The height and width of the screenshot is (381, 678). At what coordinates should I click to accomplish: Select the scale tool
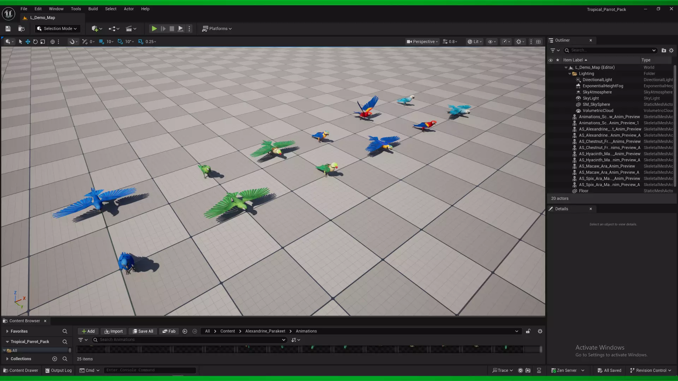(x=43, y=42)
